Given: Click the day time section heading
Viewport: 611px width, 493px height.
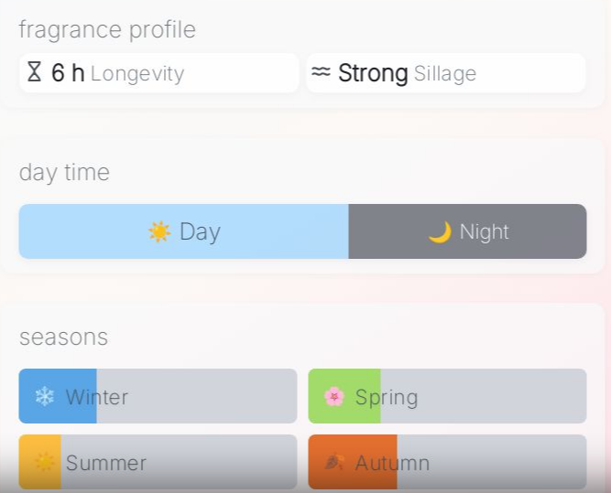Looking at the screenshot, I should coord(64,173).
